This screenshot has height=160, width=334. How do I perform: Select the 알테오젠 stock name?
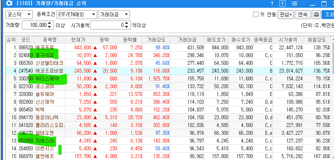[44, 133]
